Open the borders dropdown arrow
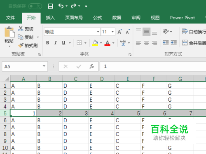 click(85, 43)
